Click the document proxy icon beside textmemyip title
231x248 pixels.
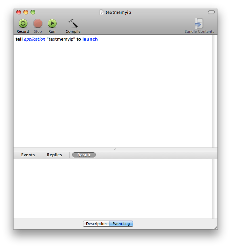pyautogui.click(x=102, y=12)
